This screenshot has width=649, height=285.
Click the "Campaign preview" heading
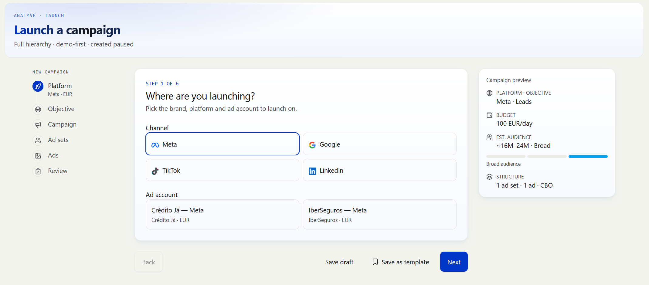click(x=508, y=80)
